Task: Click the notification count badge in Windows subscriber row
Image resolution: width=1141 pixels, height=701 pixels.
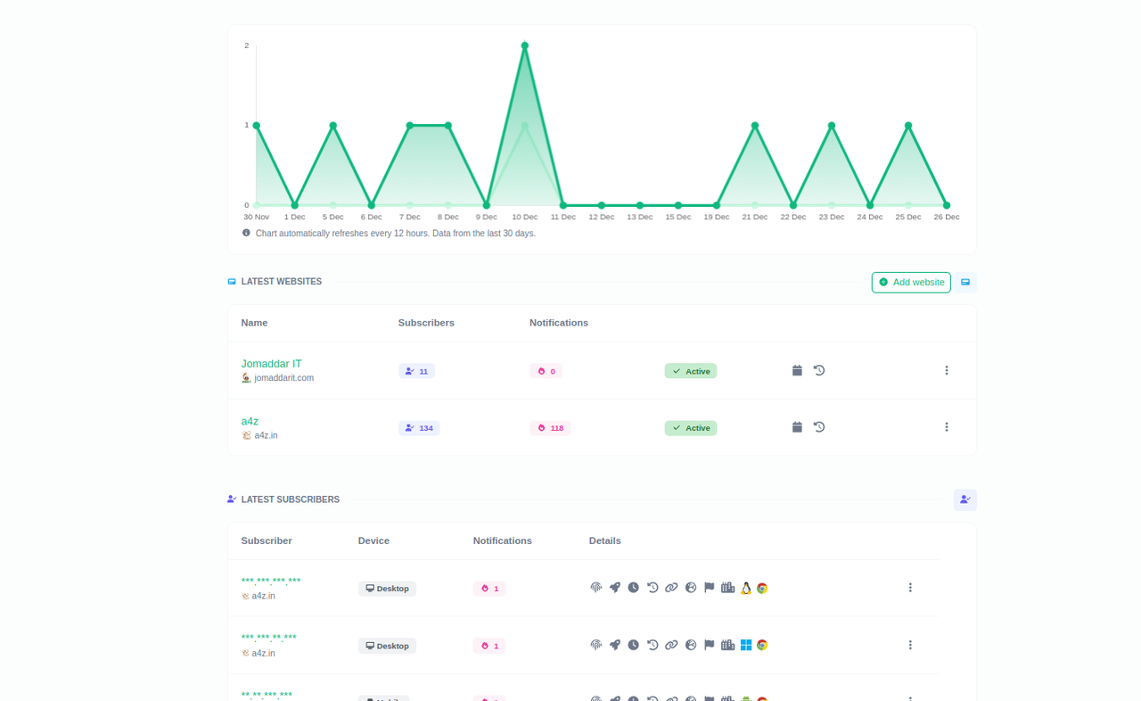Action: (x=489, y=646)
